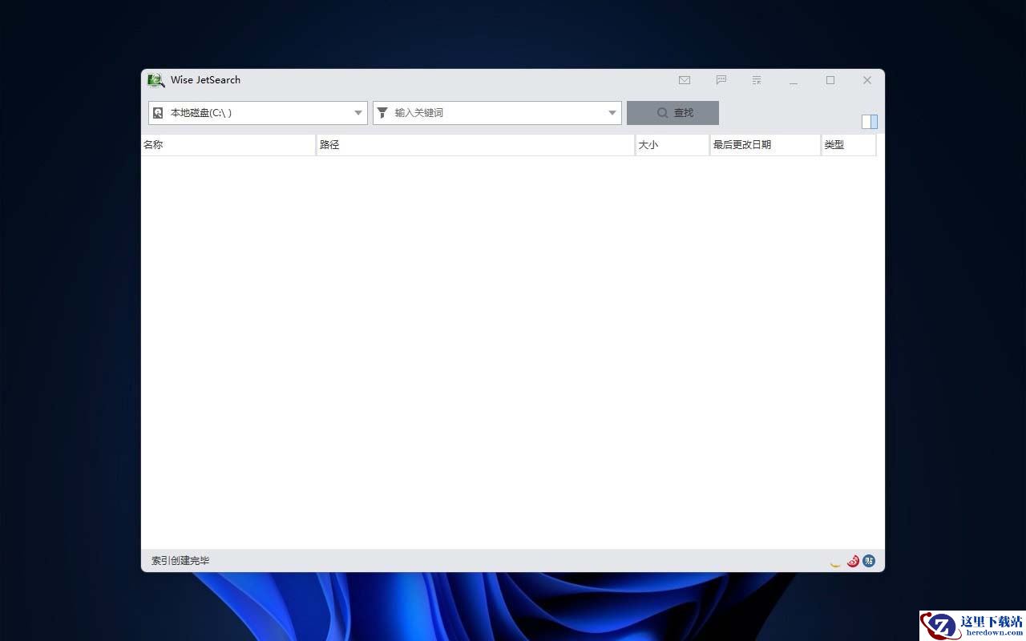Toggle the preview pane split icon
Screen dimensions: 1026x641
(870, 122)
